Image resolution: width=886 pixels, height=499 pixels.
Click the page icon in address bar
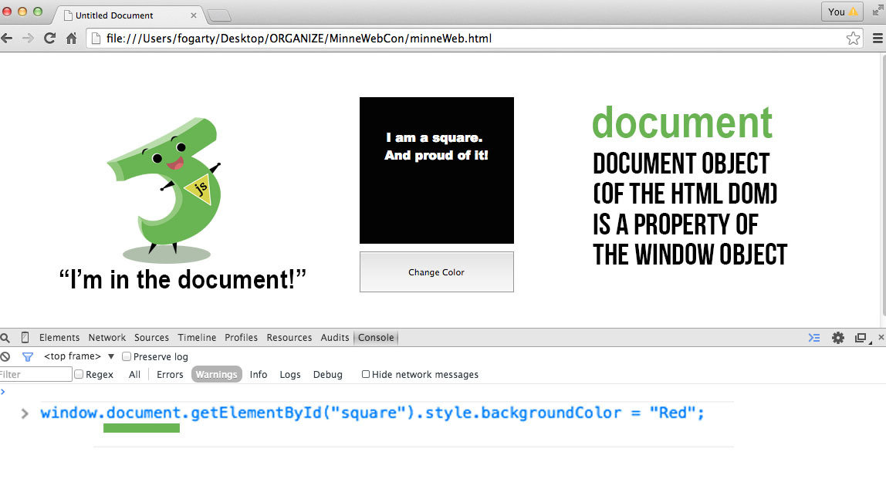96,39
